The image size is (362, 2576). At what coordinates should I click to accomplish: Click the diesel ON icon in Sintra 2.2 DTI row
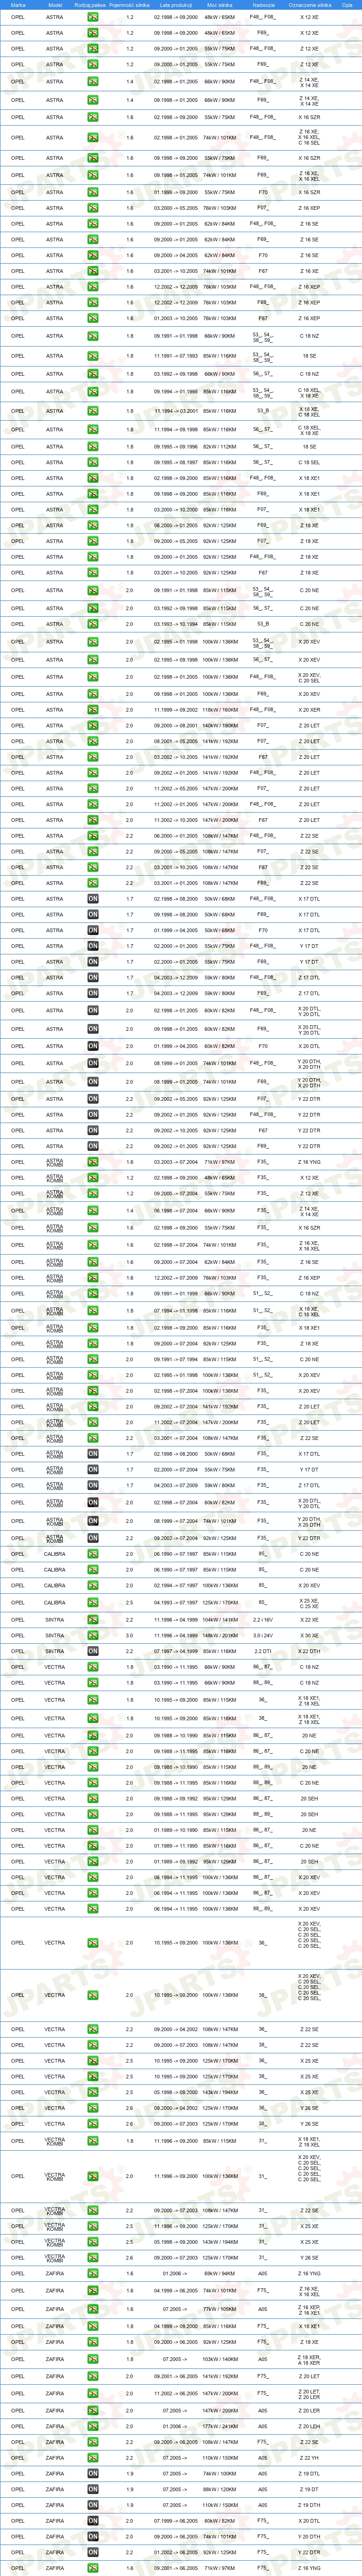93,1651
